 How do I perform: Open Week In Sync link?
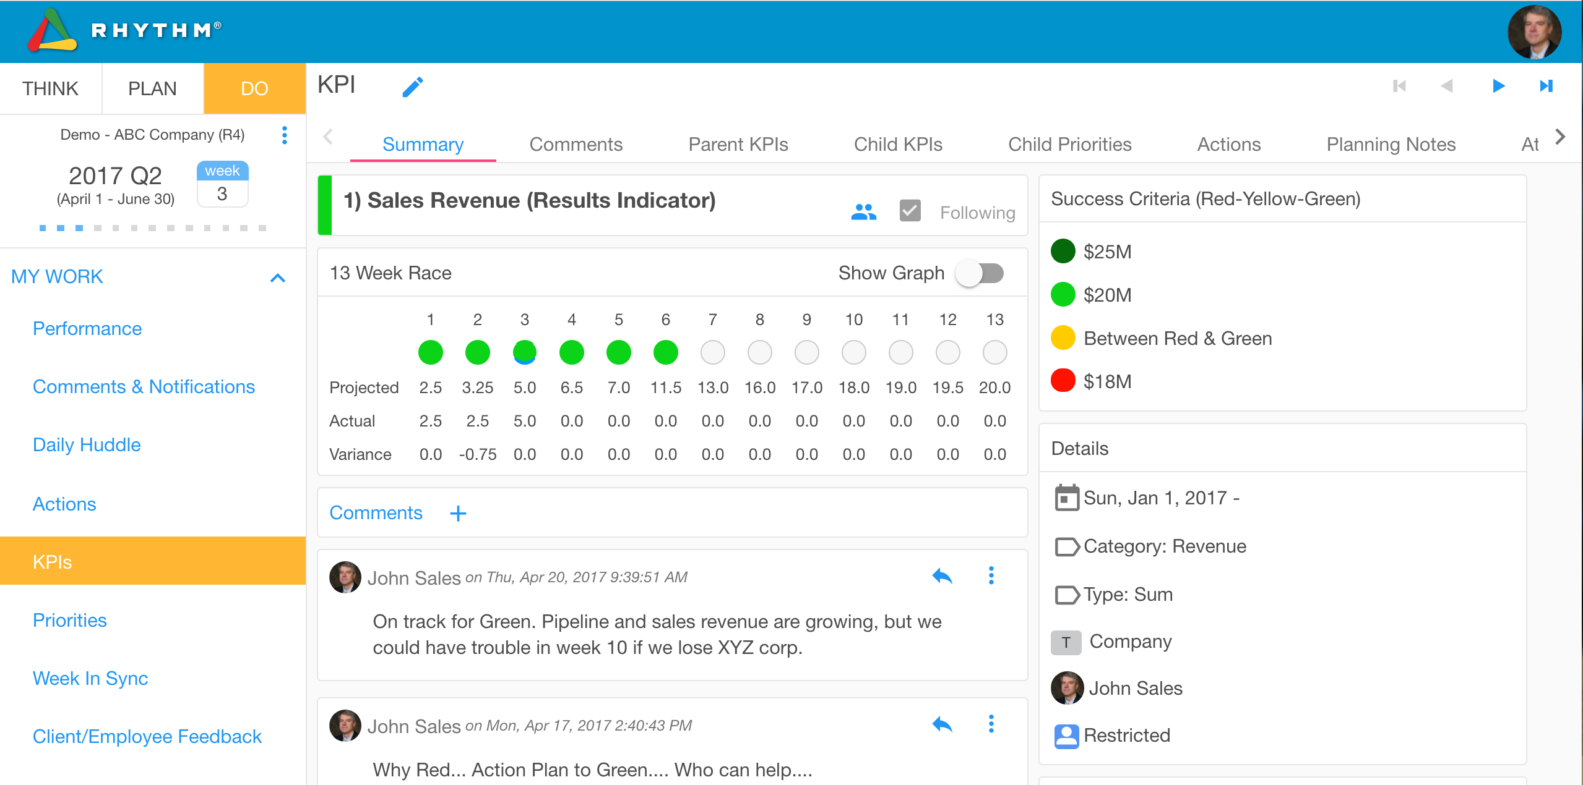coord(90,679)
